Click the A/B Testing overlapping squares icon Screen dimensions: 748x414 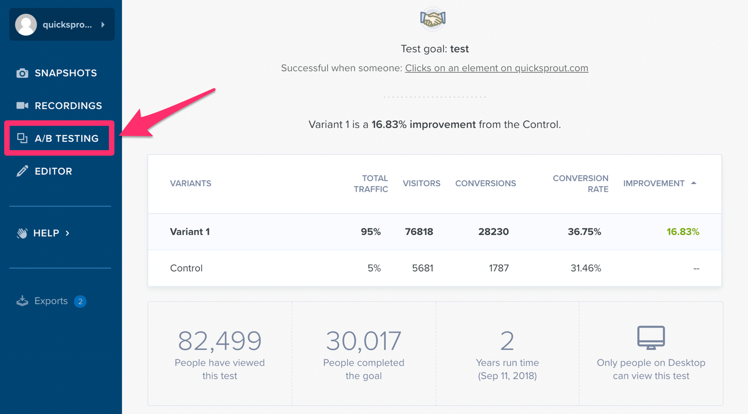point(22,138)
